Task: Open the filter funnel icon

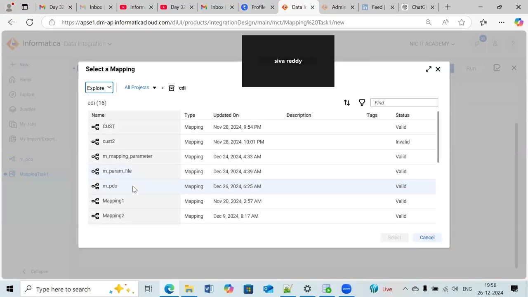Action: coord(362,103)
